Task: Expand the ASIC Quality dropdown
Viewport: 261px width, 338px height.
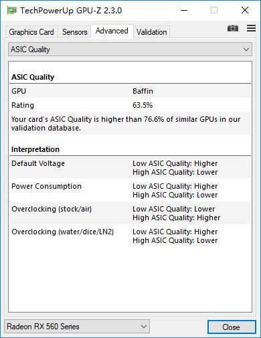Action: [130, 50]
